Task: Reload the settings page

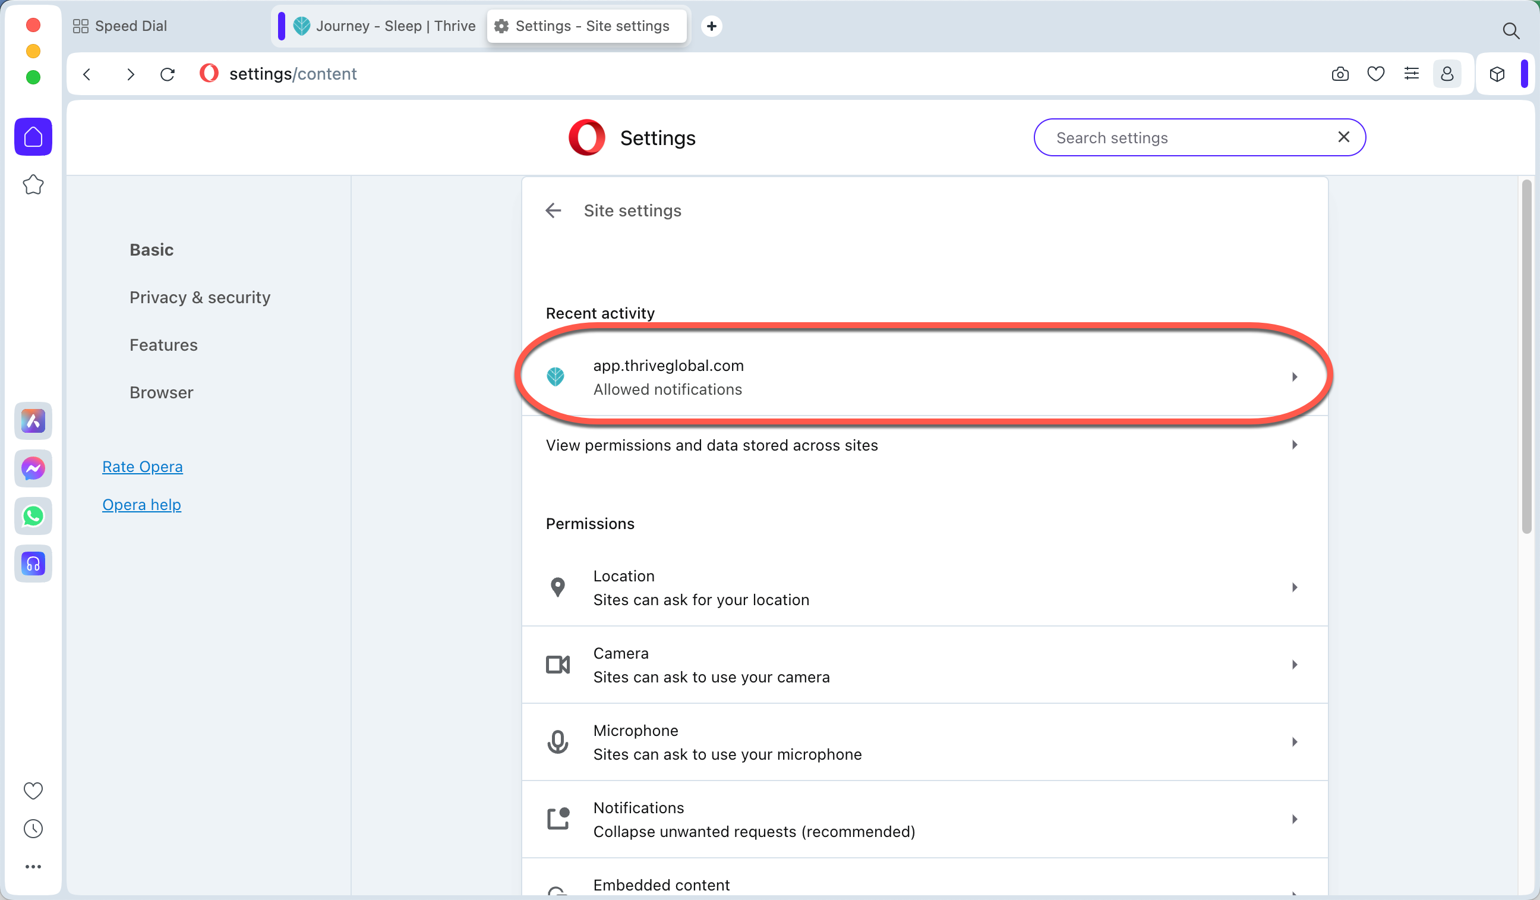Action: [168, 74]
